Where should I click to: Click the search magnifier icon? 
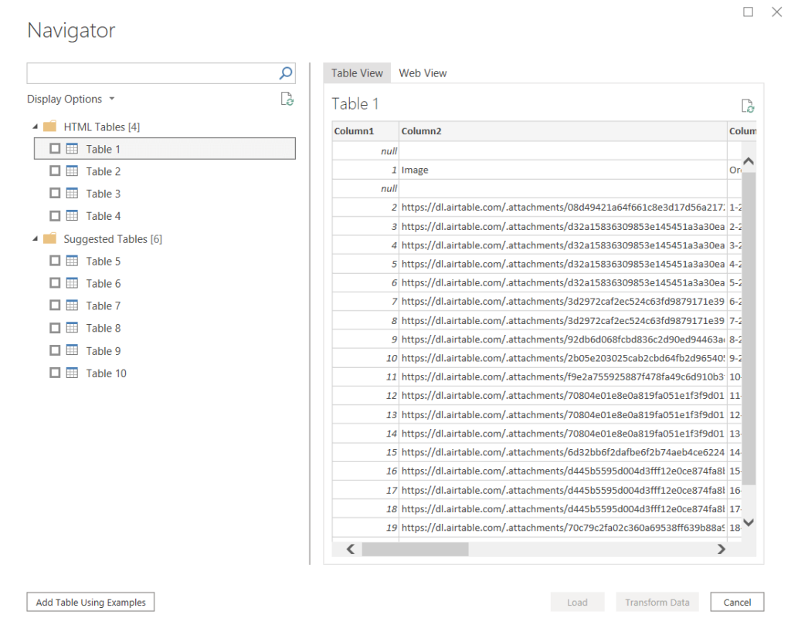286,73
